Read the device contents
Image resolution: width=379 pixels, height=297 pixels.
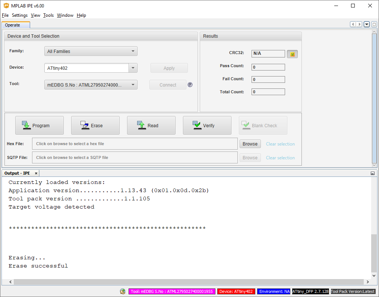151,125
